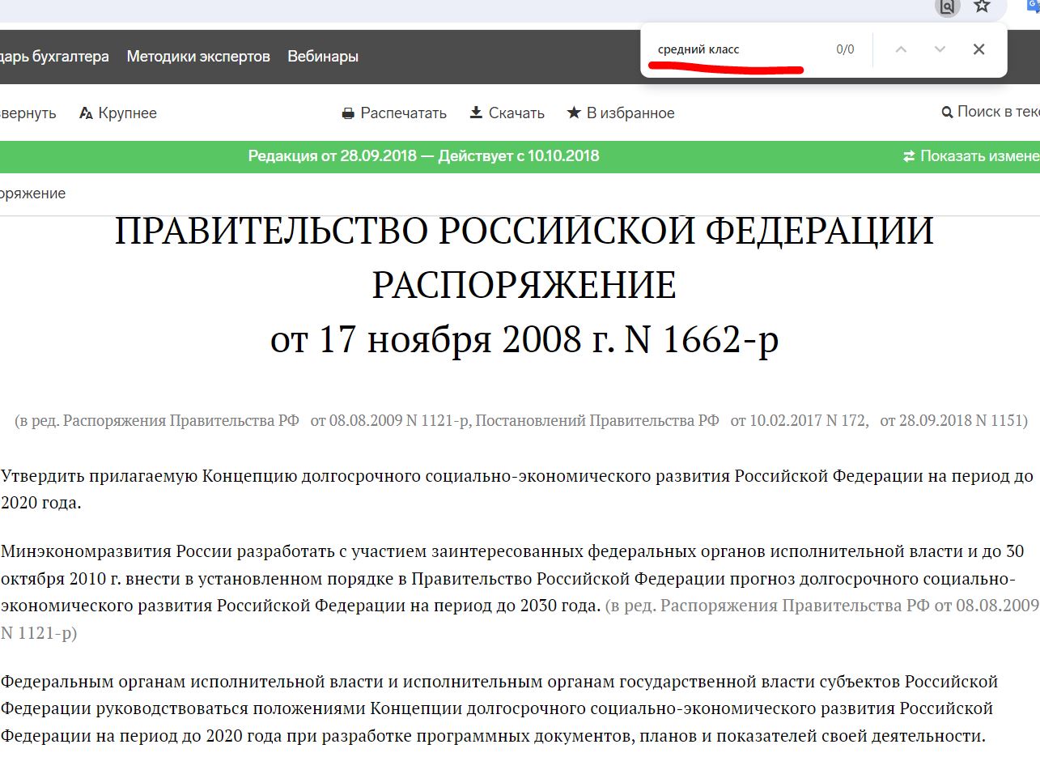This screenshot has height=774, width=1040.
Task: Click the heading РАСПОРЯЖЕНИЕ
Action: 524,285
